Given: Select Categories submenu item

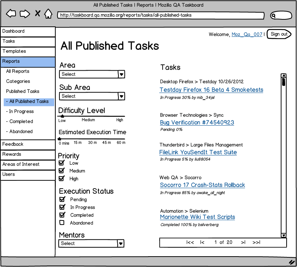Looking at the screenshot, I should 18,81.
